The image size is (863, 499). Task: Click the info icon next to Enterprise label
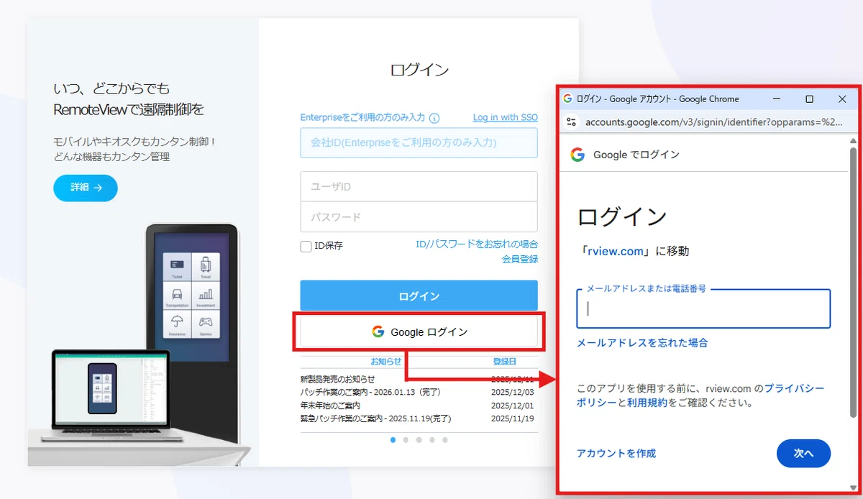tap(434, 117)
